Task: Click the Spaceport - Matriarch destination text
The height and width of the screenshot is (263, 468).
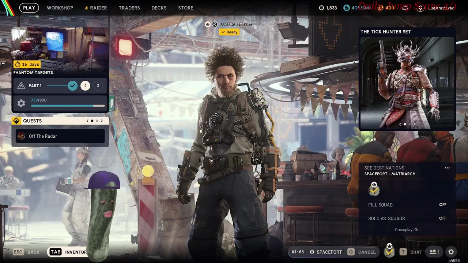Action: (x=390, y=174)
